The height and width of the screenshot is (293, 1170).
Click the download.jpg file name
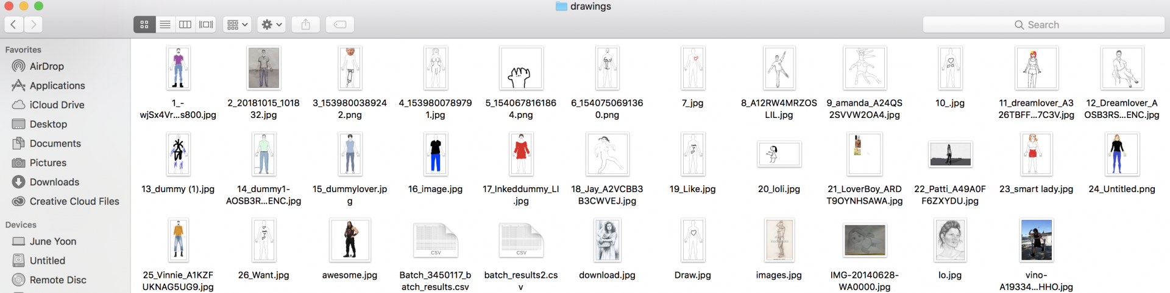coord(608,275)
